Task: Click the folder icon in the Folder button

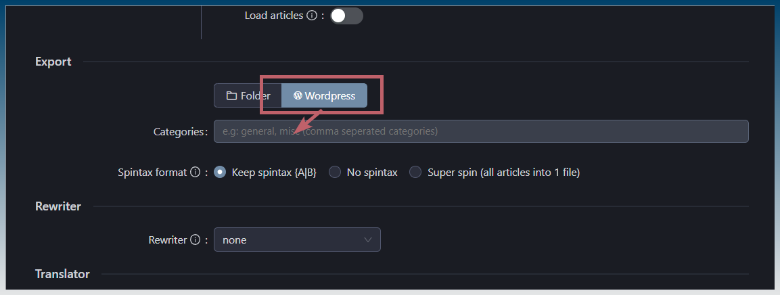Action: (231, 96)
